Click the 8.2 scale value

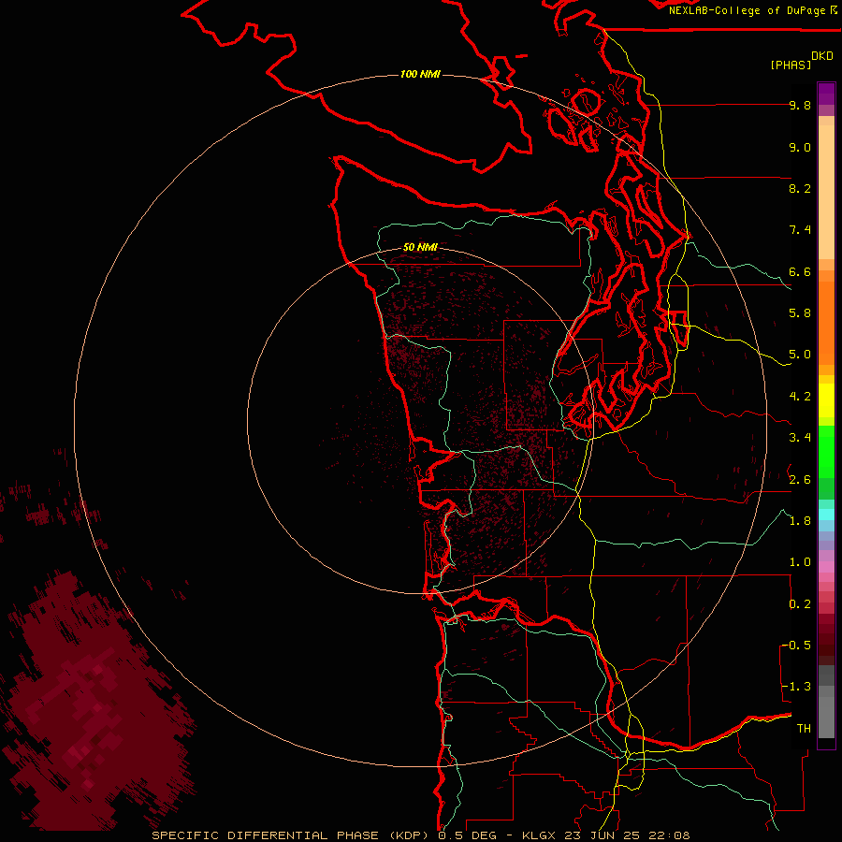tap(800, 188)
